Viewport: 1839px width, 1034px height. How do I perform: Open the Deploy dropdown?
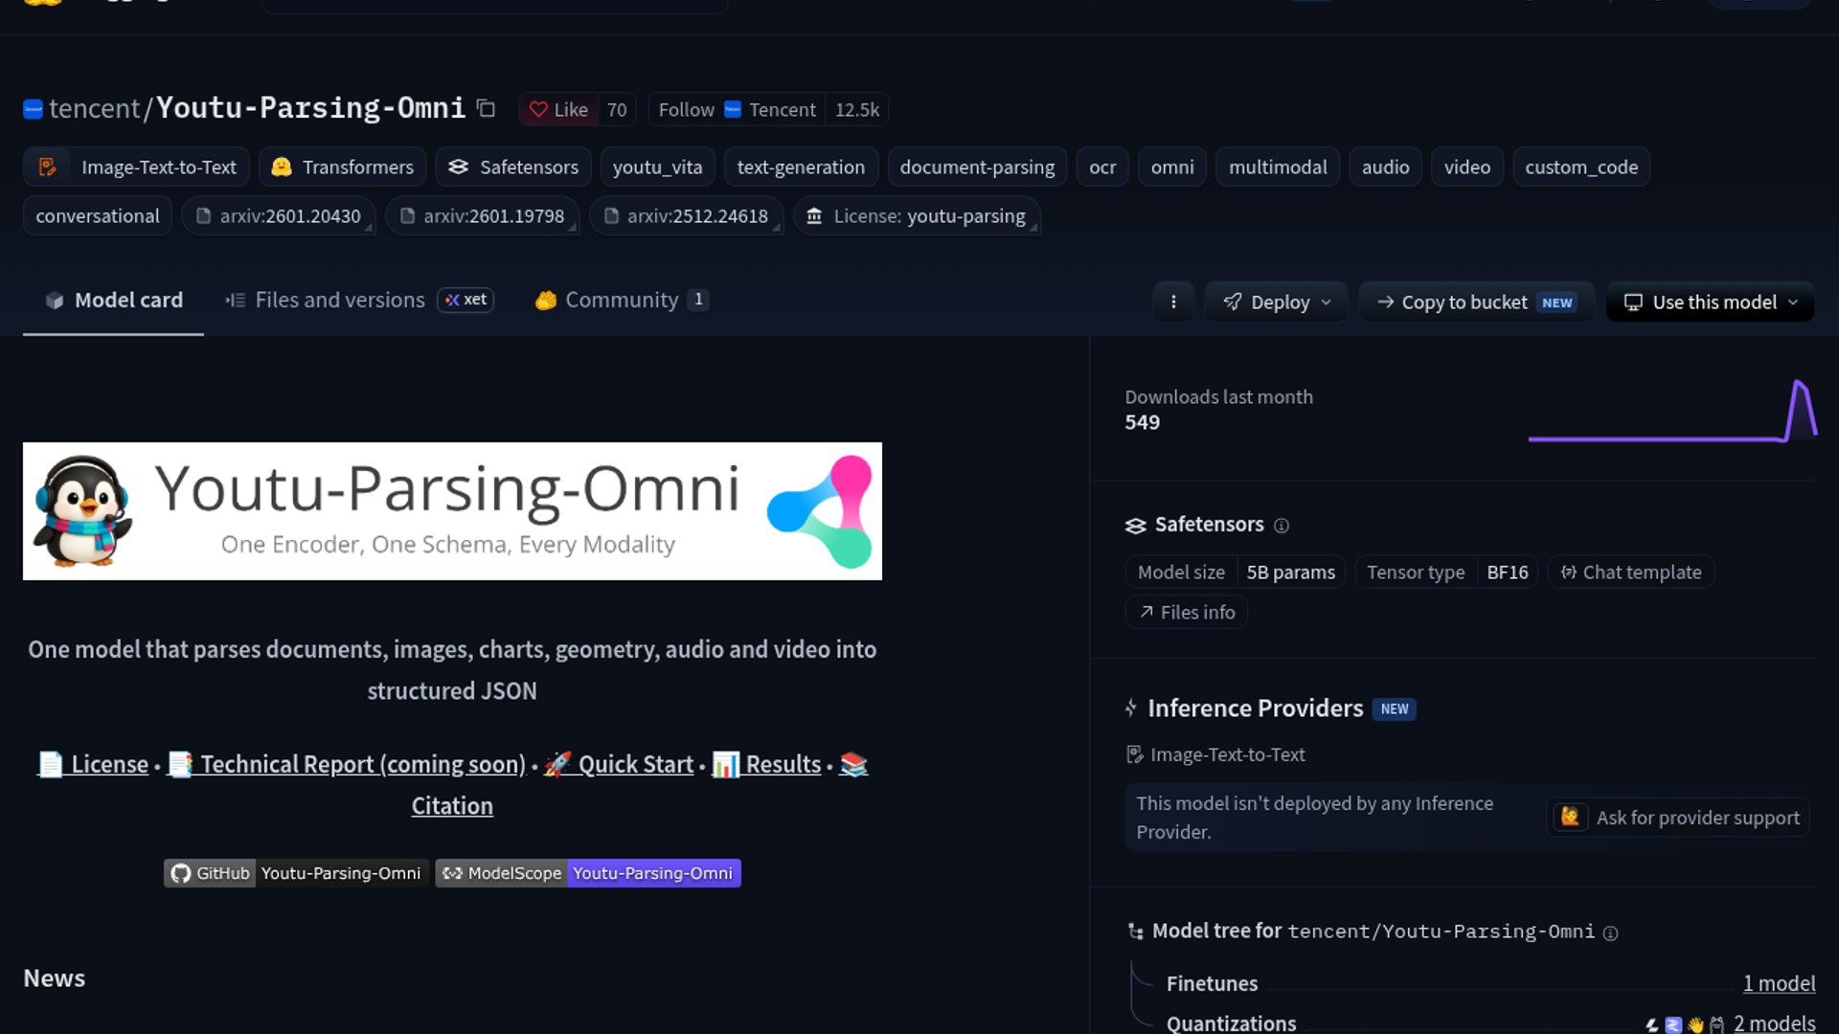click(1277, 303)
